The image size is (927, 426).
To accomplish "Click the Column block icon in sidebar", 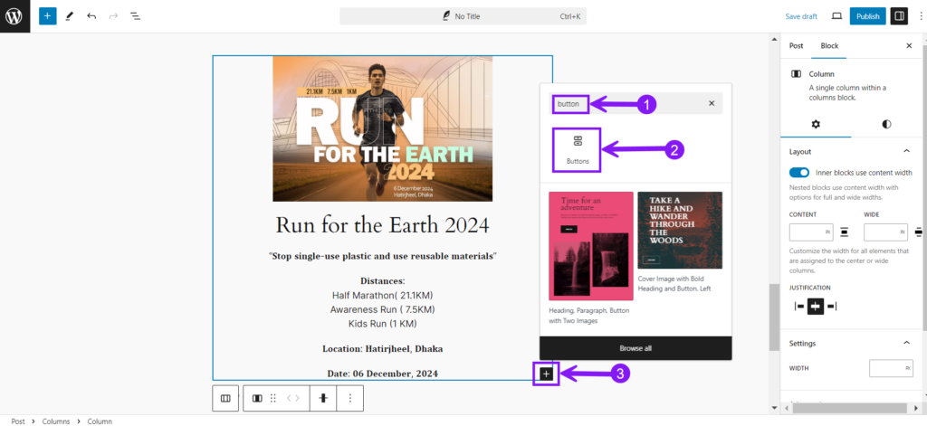I will tap(797, 74).
